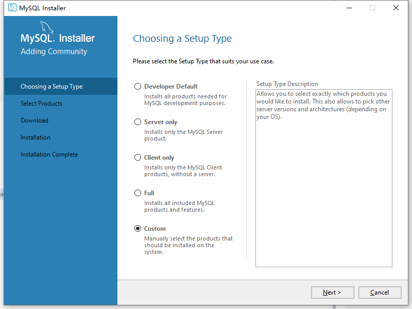Minimize the MySQL Installer window
Screen dimensions: 412x309
click(349, 8)
